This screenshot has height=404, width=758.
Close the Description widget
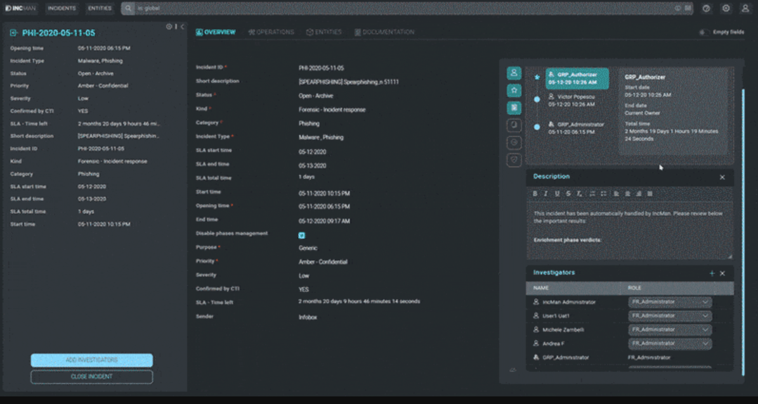tap(722, 177)
